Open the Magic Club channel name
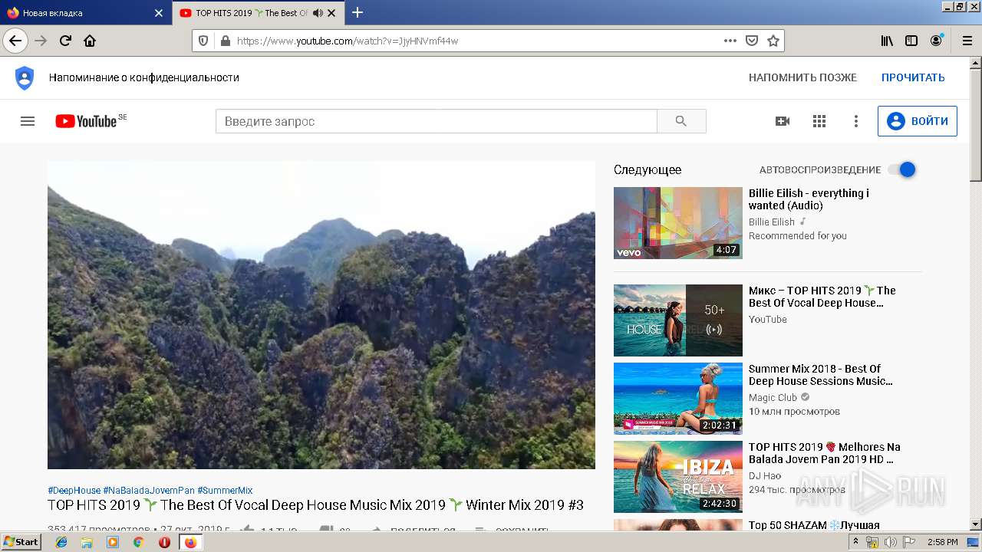The width and height of the screenshot is (982, 552). (x=773, y=397)
